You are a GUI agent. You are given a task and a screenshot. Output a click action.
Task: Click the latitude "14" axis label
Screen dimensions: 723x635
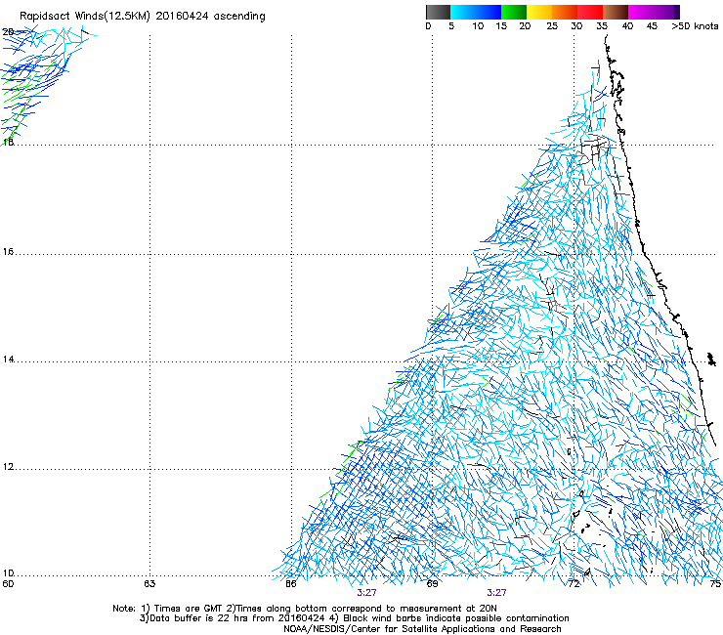[8, 360]
